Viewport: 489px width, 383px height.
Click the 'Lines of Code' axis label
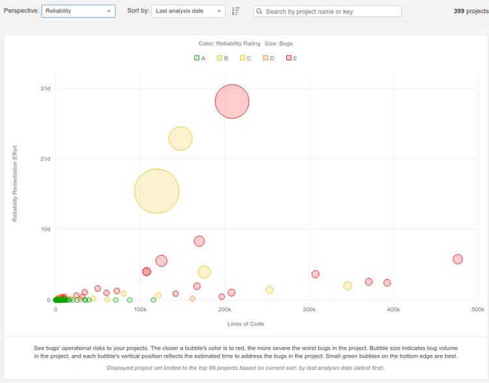pos(246,324)
